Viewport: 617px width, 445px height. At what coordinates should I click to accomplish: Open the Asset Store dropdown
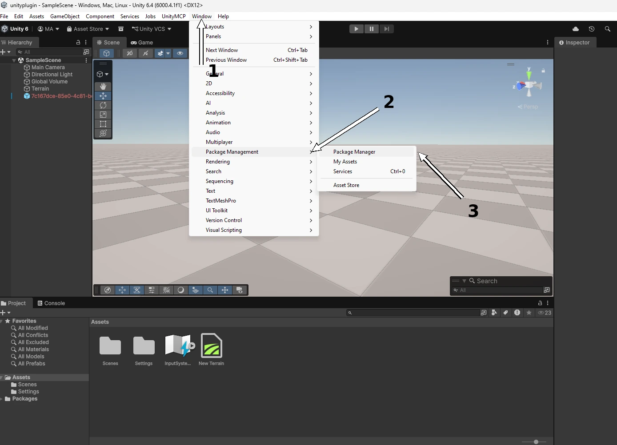point(88,29)
